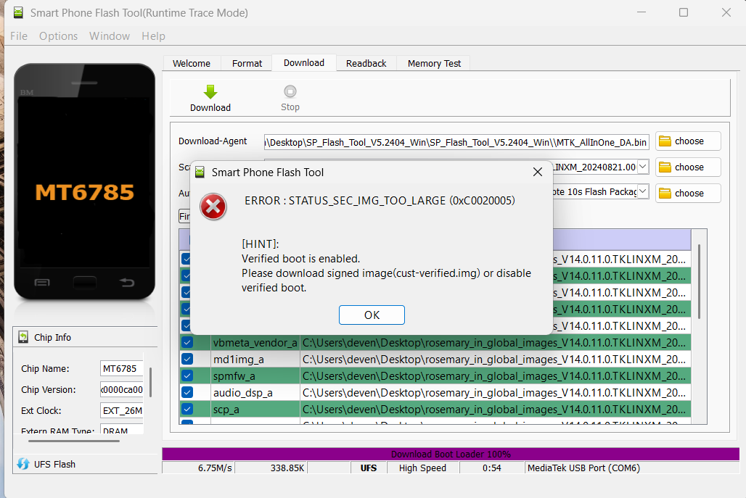Select the spmfw_a partition name

(x=255, y=376)
